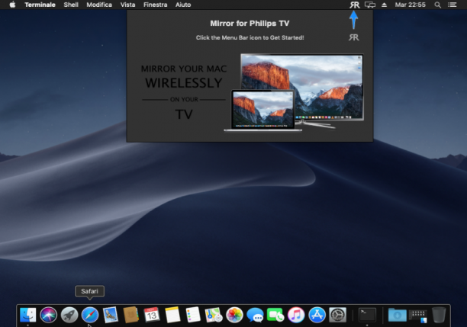
Task: Open Notification Center list icon
Action: point(452,5)
